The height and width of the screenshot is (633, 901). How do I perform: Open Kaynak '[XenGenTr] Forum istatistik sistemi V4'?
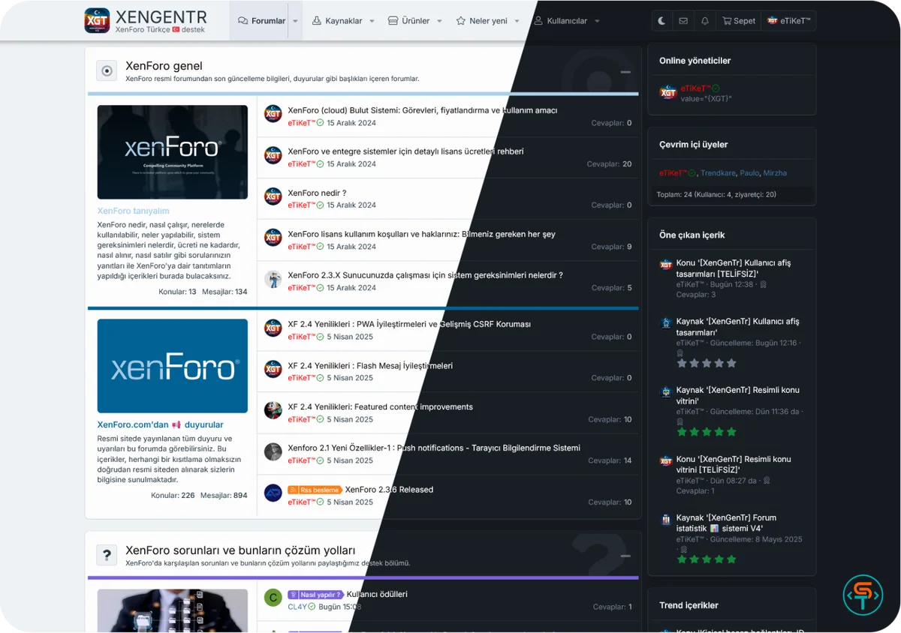pyautogui.click(x=726, y=523)
